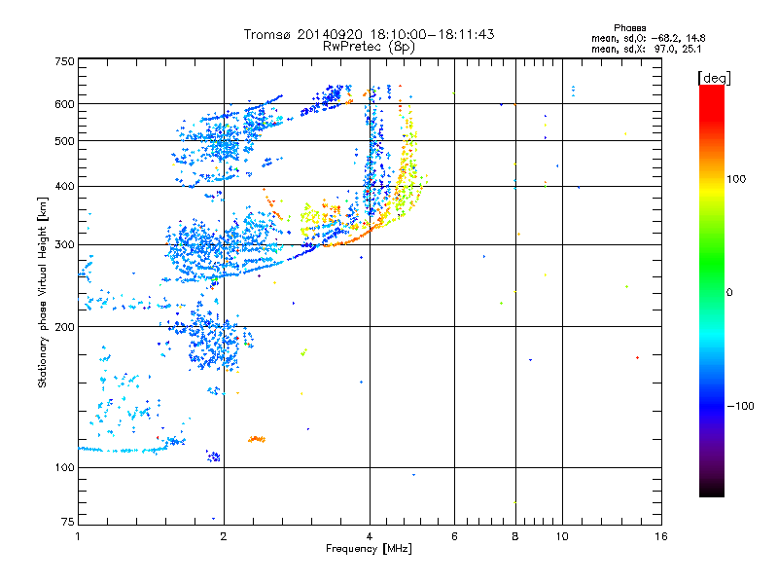Click the y-axis tick label "200"

pos(64,327)
